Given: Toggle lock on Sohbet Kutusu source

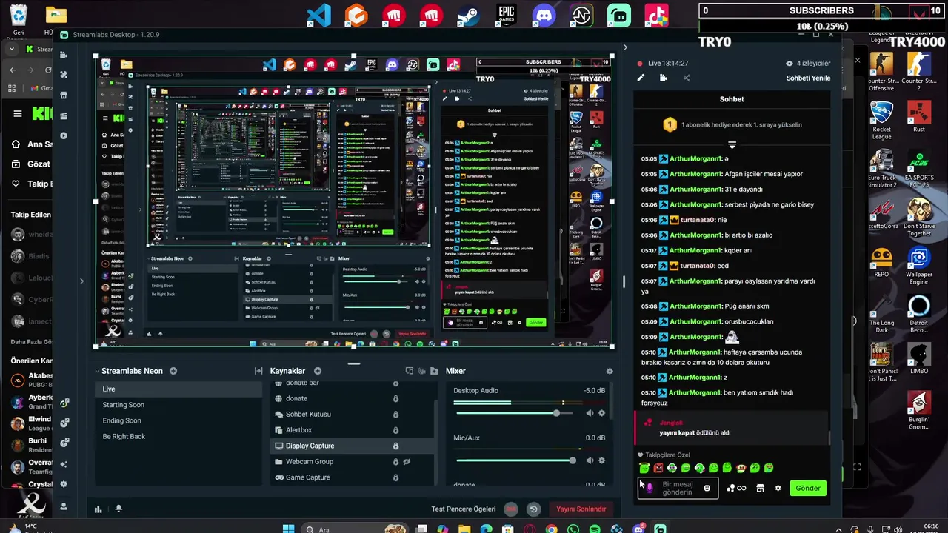Looking at the screenshot, I should tap(395, 415).
